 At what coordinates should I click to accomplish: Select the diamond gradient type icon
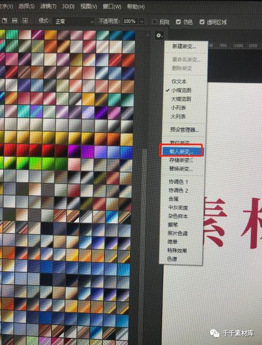point(25,21)
